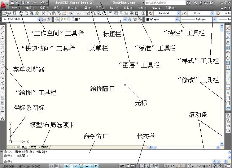Open workspace switcher in status bar
The width and height of the screenshot is (232, 168).
click(199, 166)
